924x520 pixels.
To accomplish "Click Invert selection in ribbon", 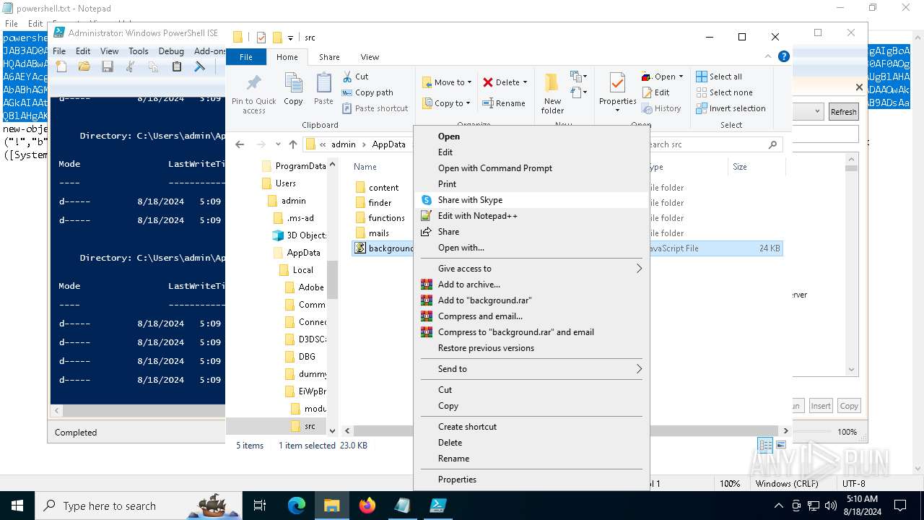I will 731,108.
